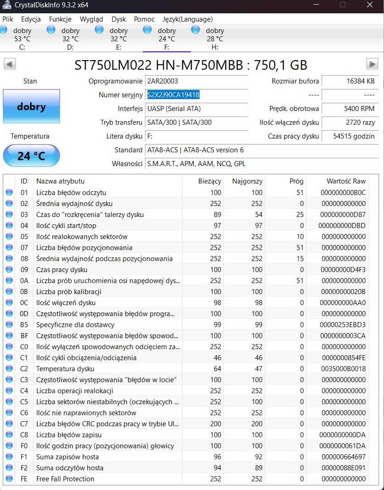Click status icon for attribute 0D

9,313
